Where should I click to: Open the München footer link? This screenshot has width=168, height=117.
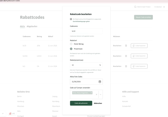(x=21, y=106)
